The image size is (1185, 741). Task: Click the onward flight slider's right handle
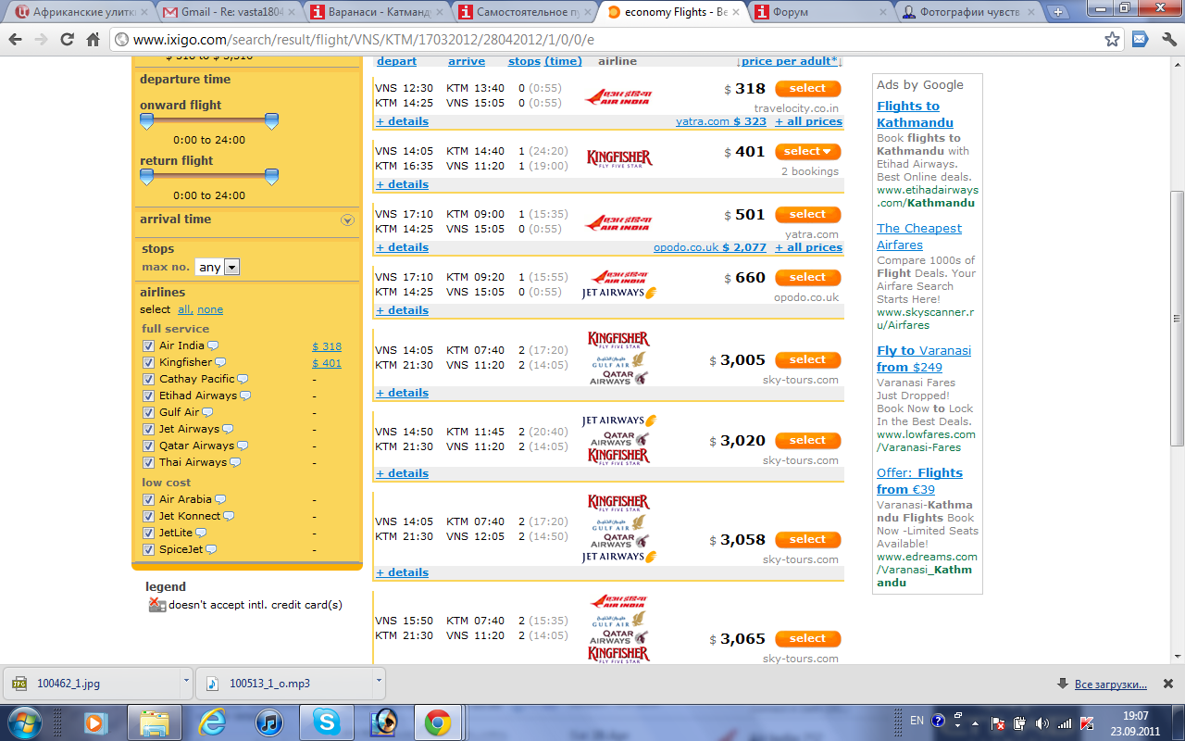(x=271, y=120)
